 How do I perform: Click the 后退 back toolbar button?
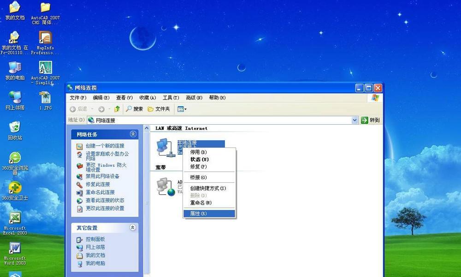(x=78, y=109)
